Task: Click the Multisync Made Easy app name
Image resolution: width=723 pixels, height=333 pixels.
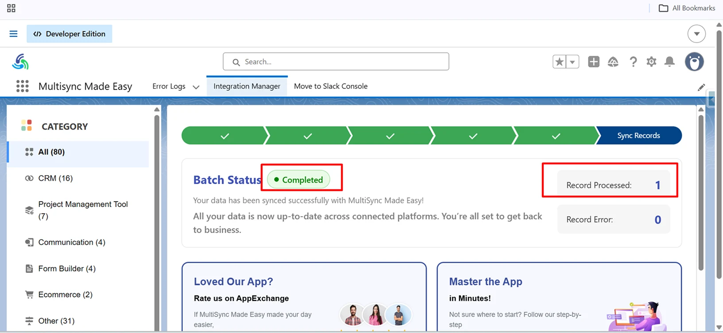Action: coord(85,86)
